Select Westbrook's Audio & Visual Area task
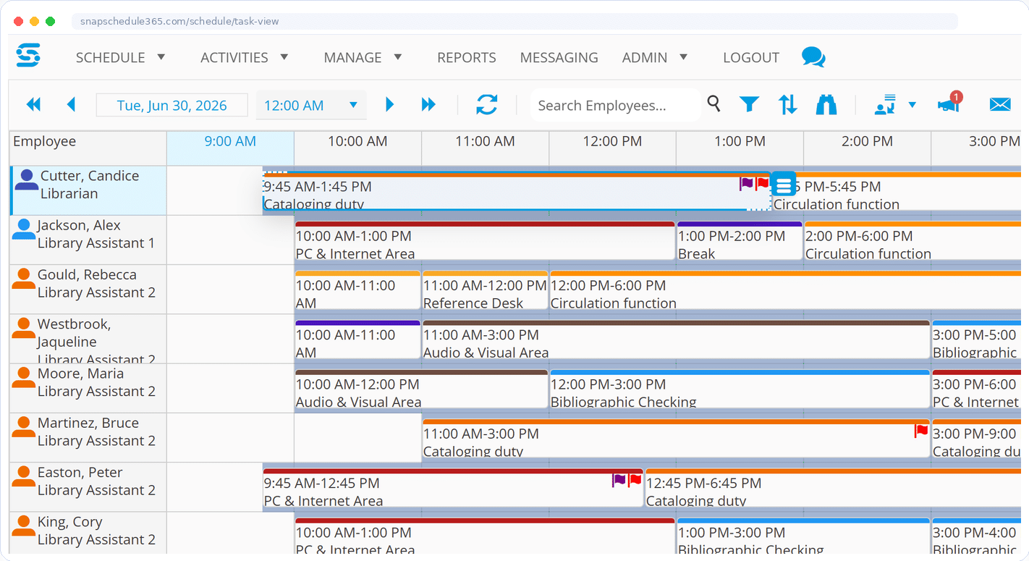The width and height of the screenshot is (1029, 561). point(676,339)
